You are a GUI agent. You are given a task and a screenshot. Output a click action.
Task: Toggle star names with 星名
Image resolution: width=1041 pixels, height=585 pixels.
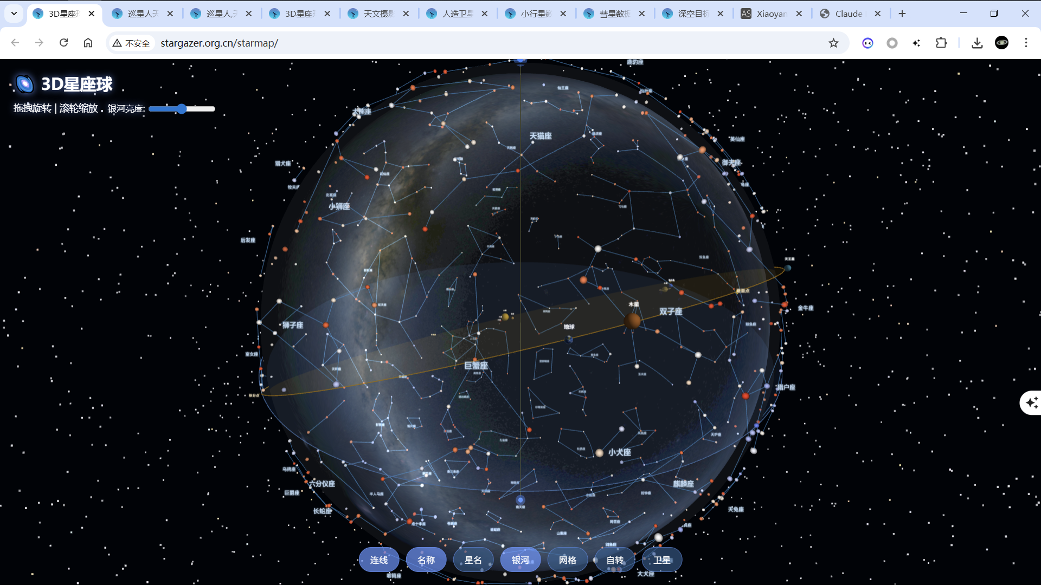[473, 560]
